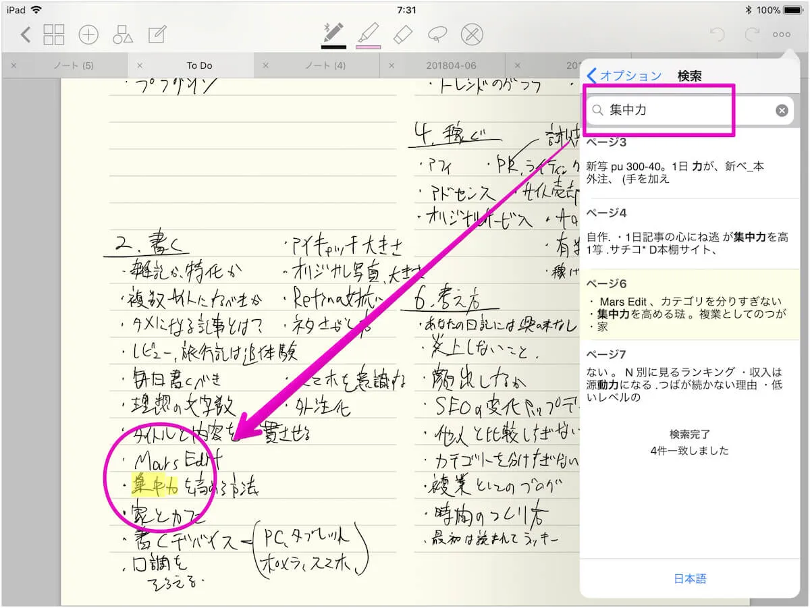Select the eraser tool
The width and height of the screenshot is (810, 608).
coord(402,34)
